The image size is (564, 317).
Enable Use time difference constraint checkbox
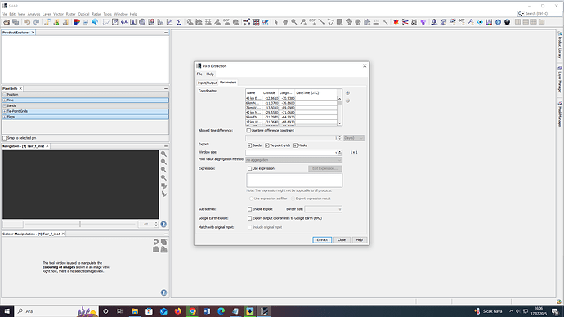pos(249,131)
